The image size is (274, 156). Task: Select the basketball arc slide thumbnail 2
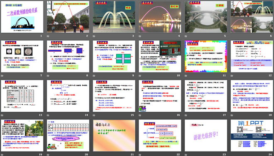[68, 17]
